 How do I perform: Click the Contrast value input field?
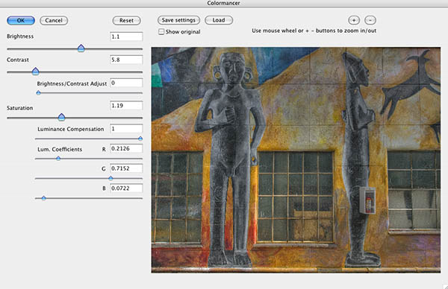[x=126, y=60]
